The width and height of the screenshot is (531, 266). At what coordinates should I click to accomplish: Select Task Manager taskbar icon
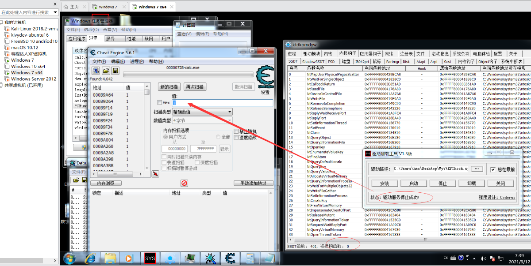click(190, 258)
